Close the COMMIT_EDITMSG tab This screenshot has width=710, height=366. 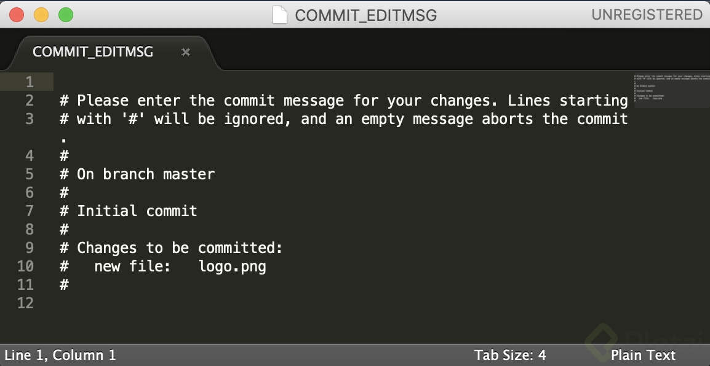pos(186,52)
